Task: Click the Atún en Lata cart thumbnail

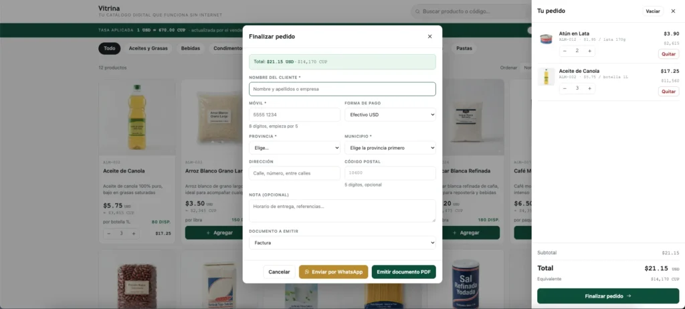Action: (x=546, y=39)
